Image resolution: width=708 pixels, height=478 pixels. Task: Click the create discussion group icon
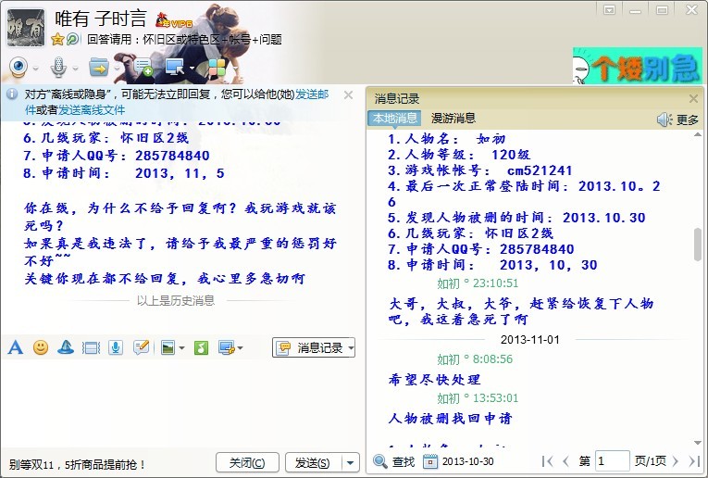[x=143, y=68]
